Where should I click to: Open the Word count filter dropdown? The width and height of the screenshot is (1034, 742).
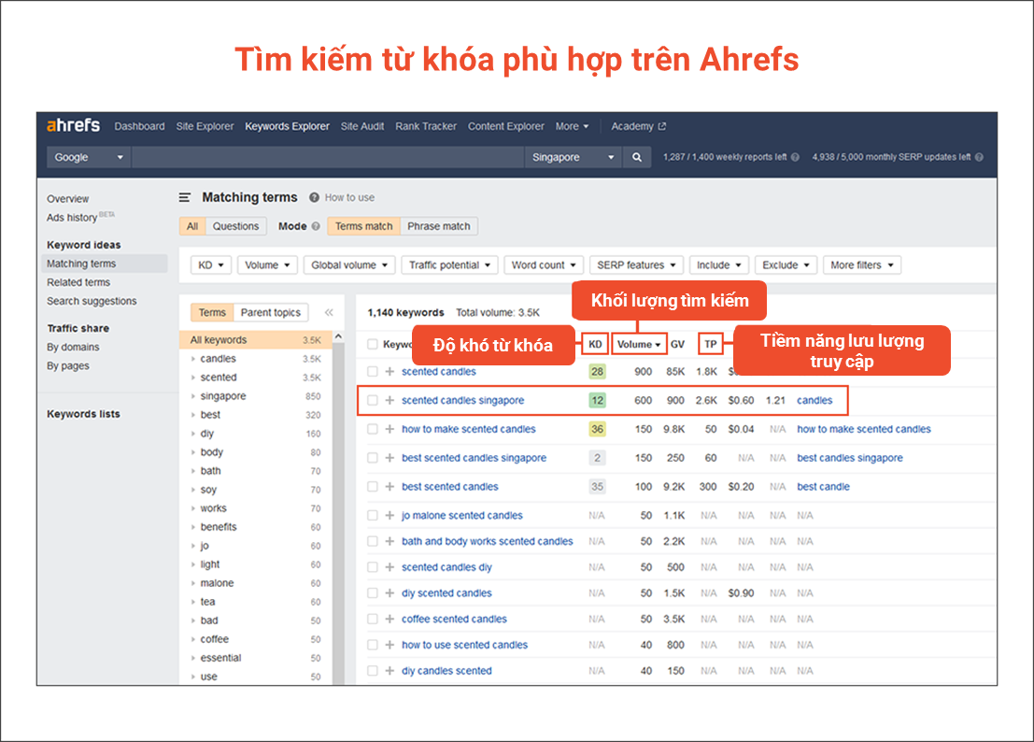[x=544, y=265]
